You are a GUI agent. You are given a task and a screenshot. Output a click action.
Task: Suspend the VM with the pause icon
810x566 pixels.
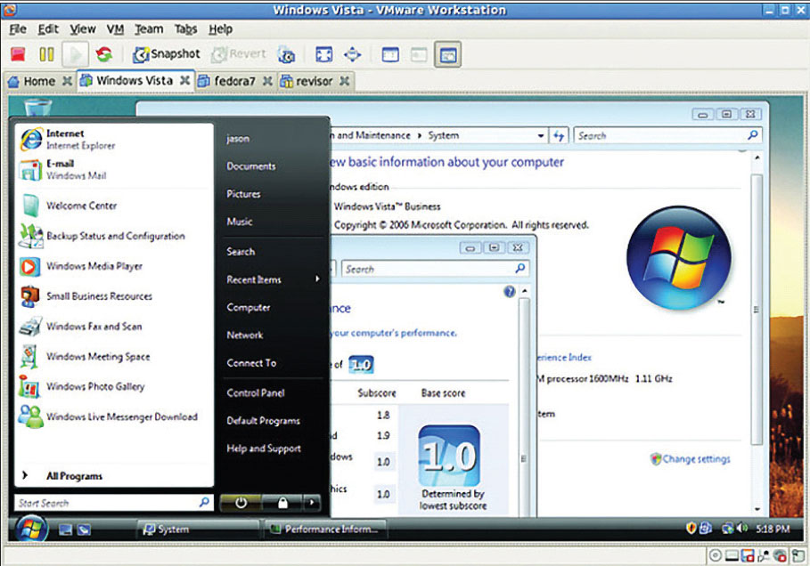[46, 55]
